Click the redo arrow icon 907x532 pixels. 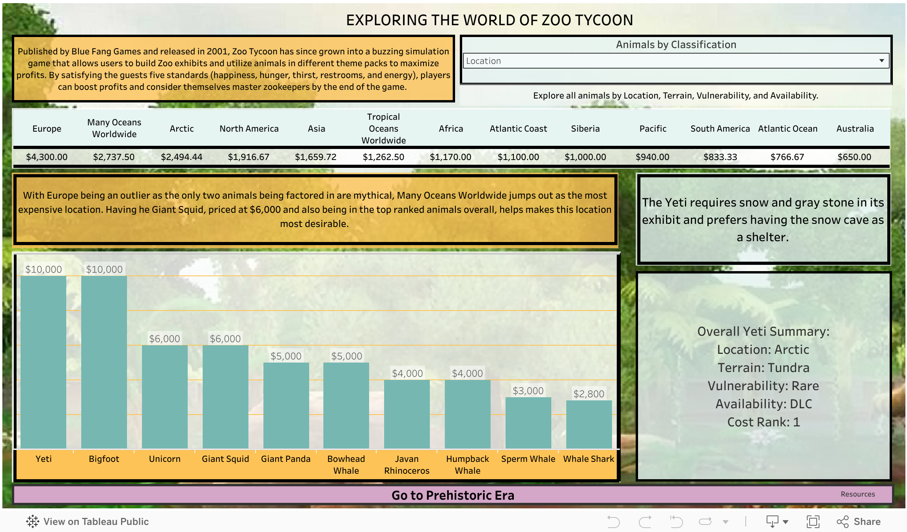(646, 521)
